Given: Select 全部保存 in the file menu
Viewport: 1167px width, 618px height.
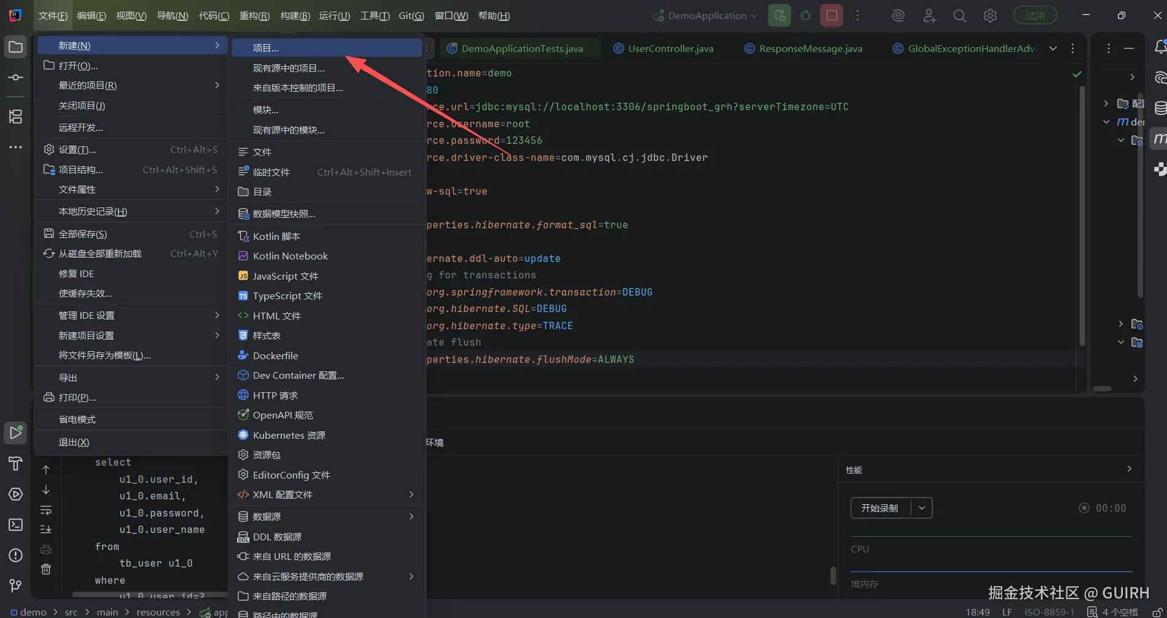Looking at the screenshot, I should [x=131, y=234].
